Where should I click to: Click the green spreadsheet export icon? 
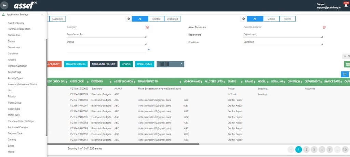(347, 64)
